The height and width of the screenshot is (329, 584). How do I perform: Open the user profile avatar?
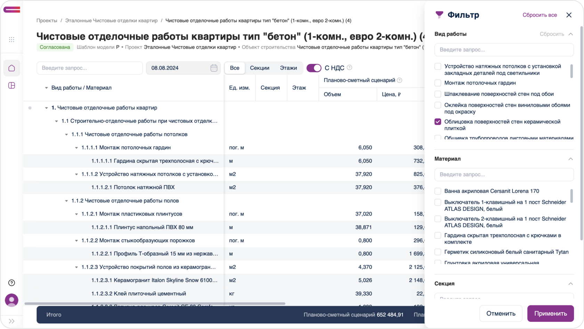(11, 300)
